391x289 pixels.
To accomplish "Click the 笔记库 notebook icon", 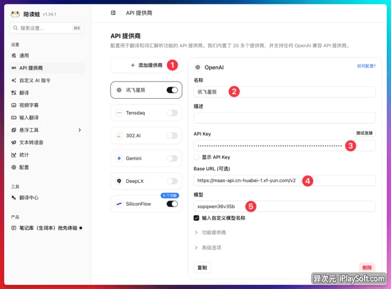I will coord(14,228).
